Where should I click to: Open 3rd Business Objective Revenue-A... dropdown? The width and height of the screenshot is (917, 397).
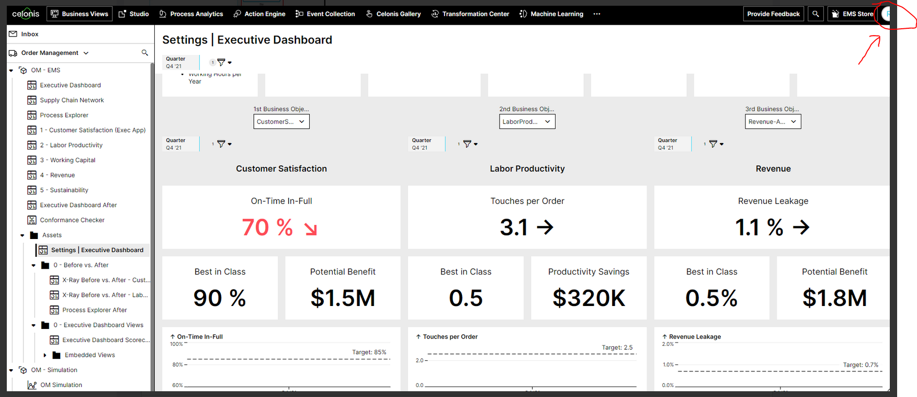pos(773,121)
